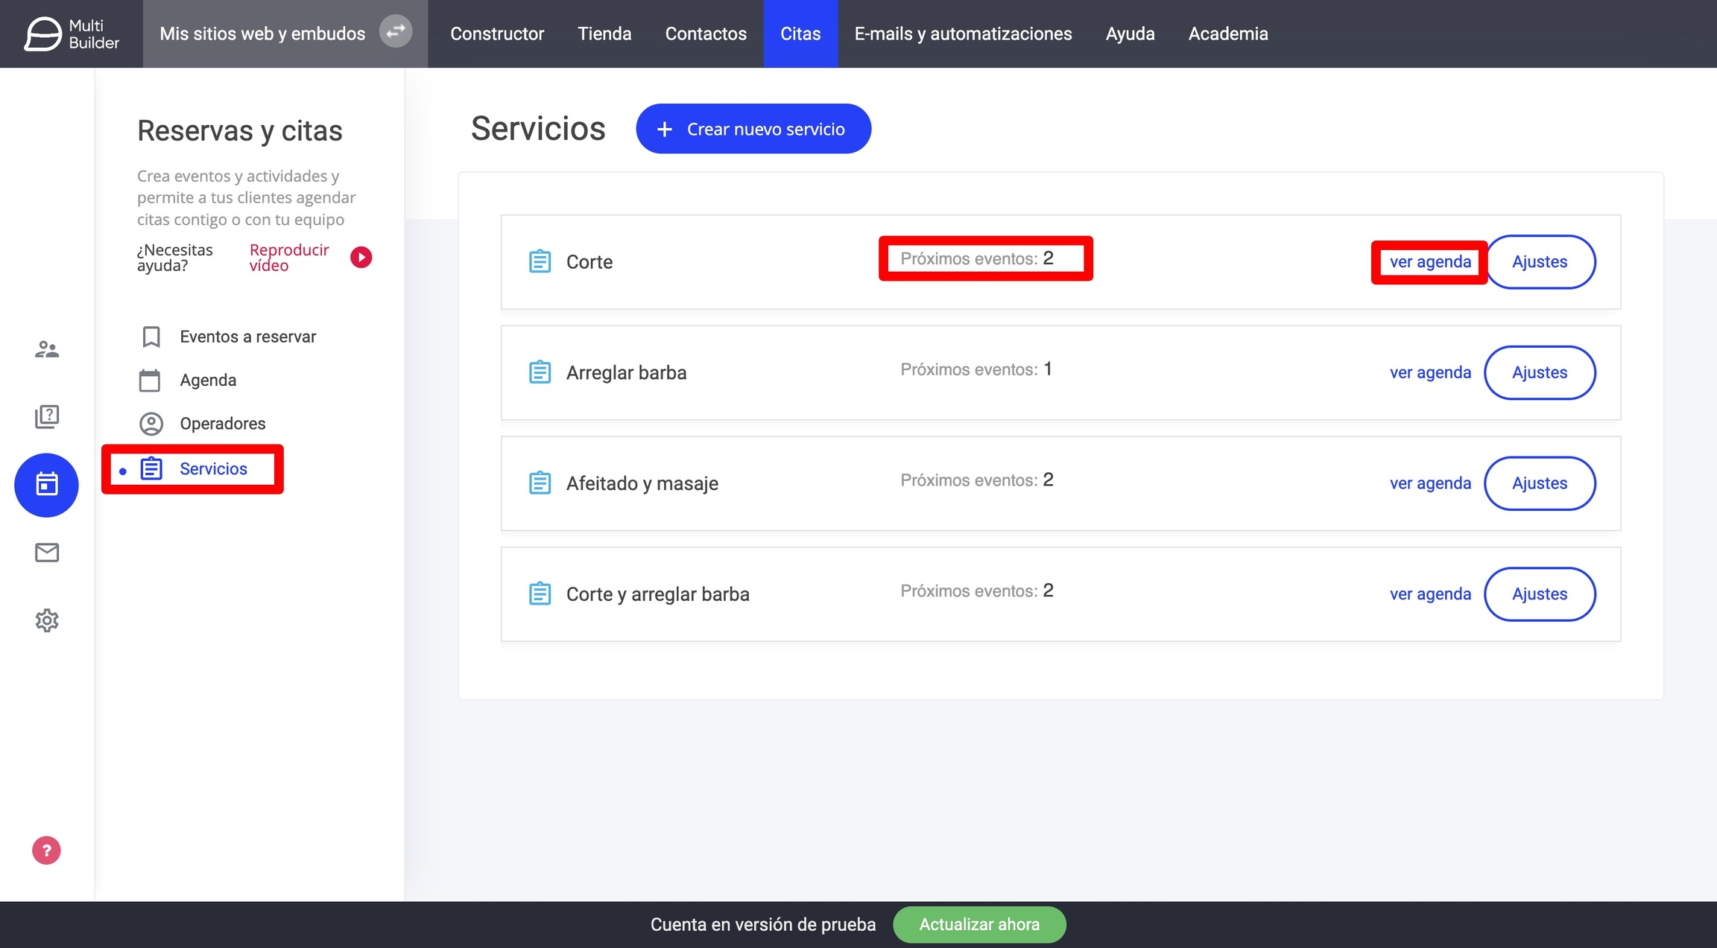Open the contacts people icon in left rail

click(46, 349)
